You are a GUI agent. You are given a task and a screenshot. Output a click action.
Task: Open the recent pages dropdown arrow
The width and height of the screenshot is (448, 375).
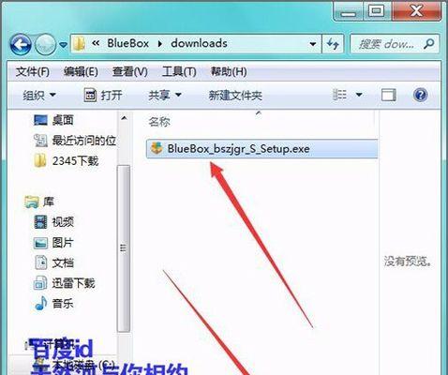[64, 45]
